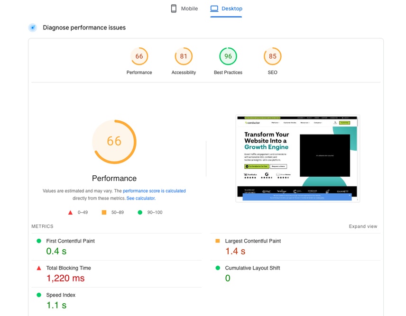
Task: Click the mobile phone icon
Action: pyautogui.click(x=174, y=9)
